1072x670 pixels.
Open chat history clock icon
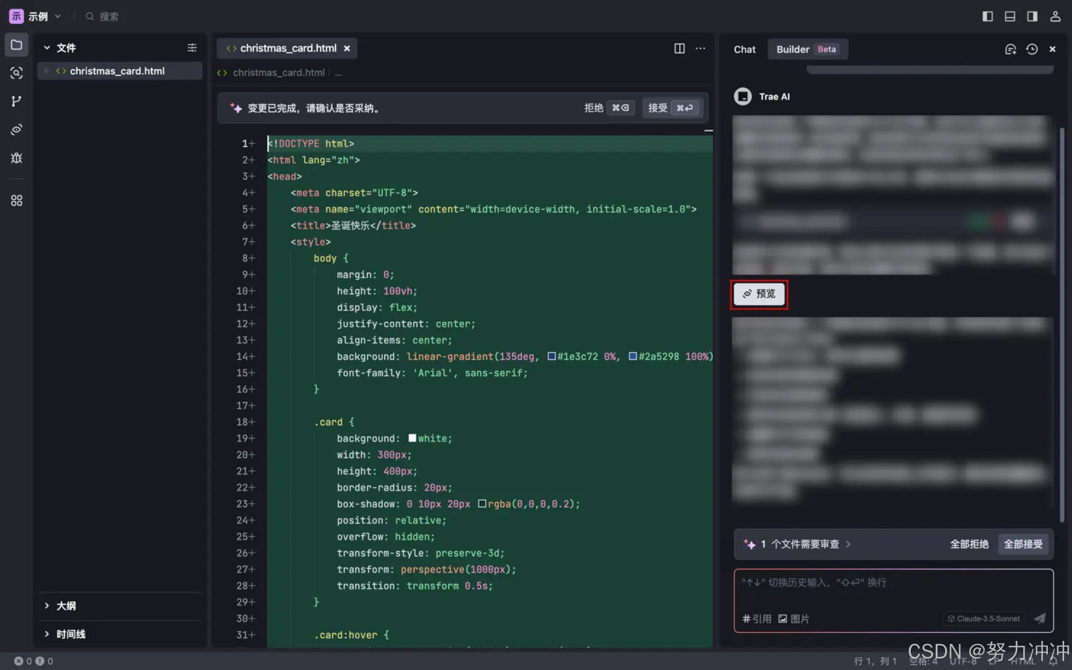(x=1032, y=49)
